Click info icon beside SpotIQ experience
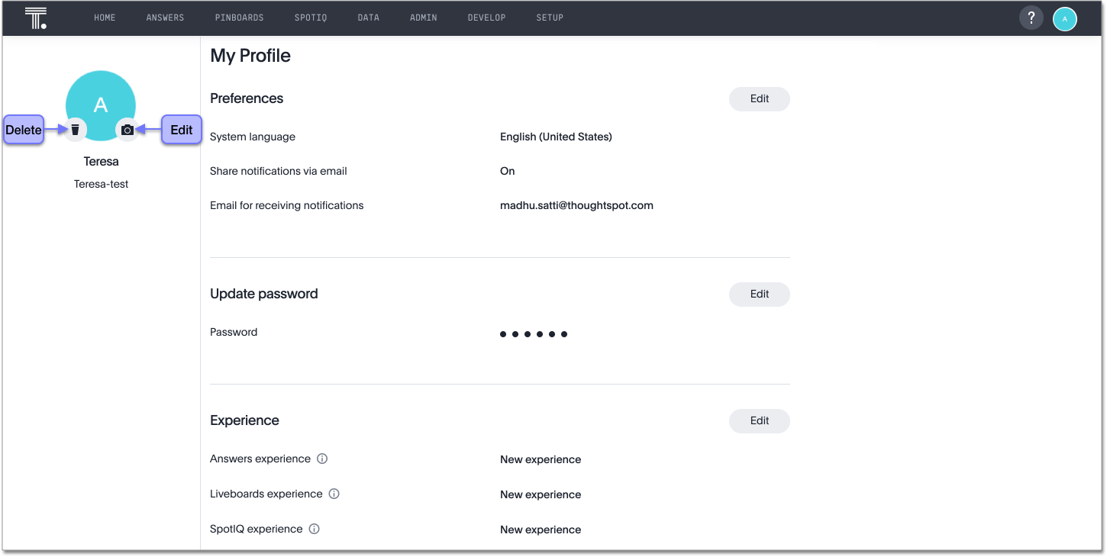 click(314, 530)
